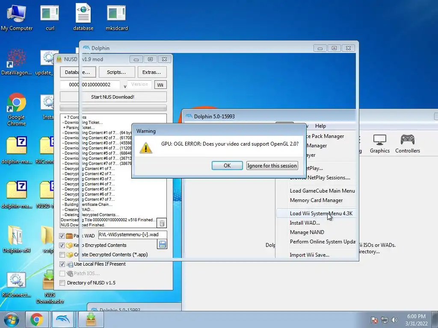Choose Perform Online System Update entry
Screen dimensions: 438x328
[x=323, y=242]
